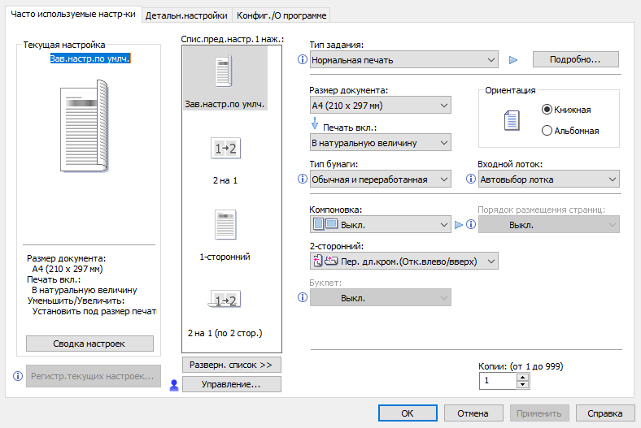
Task: Click info icon beside Тип задания
Action: [x=302, y=59]
